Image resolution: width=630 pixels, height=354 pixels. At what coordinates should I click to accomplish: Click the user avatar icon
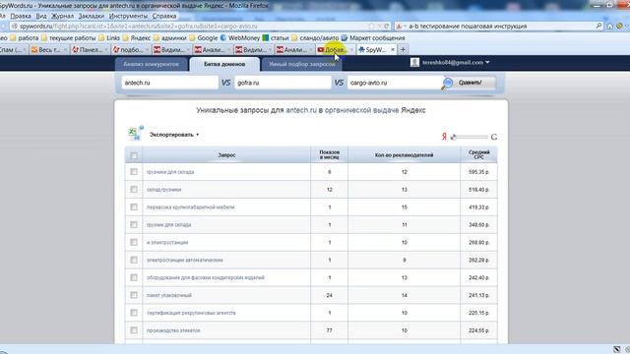click(x=414, y=62)
